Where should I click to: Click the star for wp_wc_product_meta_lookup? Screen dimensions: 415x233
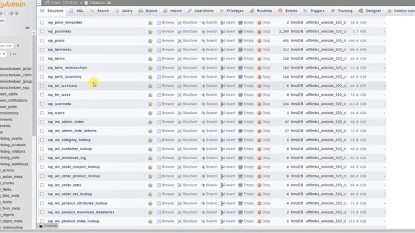[150, 221]
